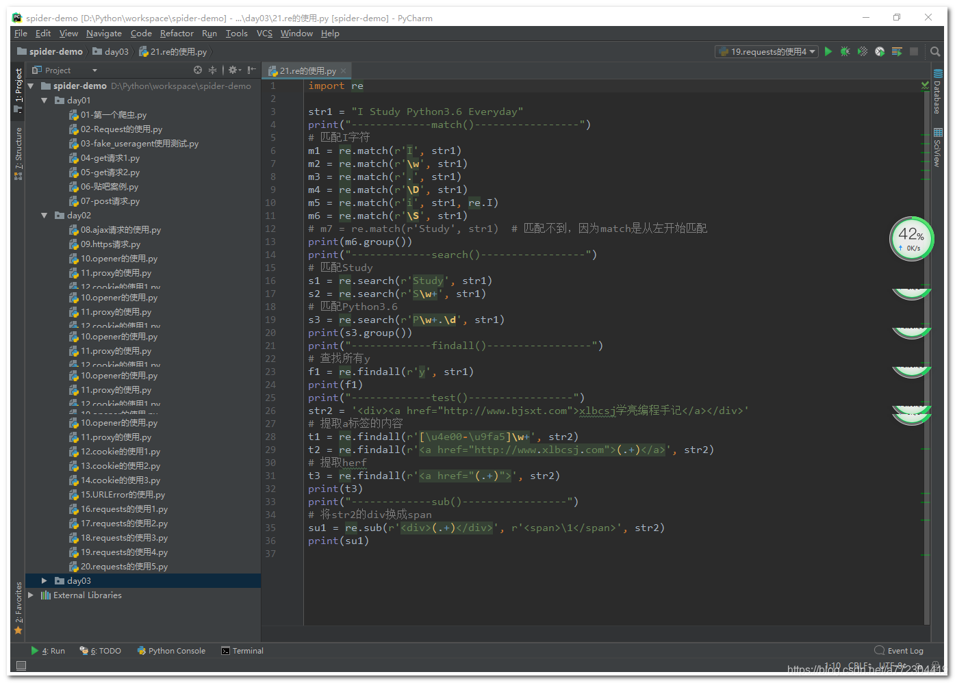Select file 06-贴吧案例.py
Viewport: 955px width, 683px height.
(x=103, y=186)
